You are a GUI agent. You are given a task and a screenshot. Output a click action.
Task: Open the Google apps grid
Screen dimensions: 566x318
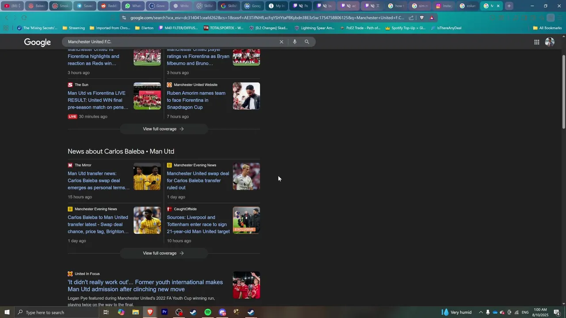click(x=536, y=42)
